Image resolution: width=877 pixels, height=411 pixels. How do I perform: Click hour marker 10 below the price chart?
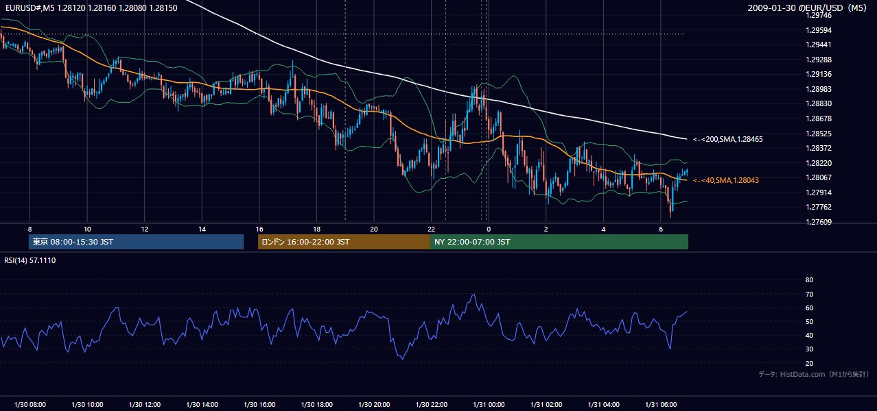click(x=87, y=229)
